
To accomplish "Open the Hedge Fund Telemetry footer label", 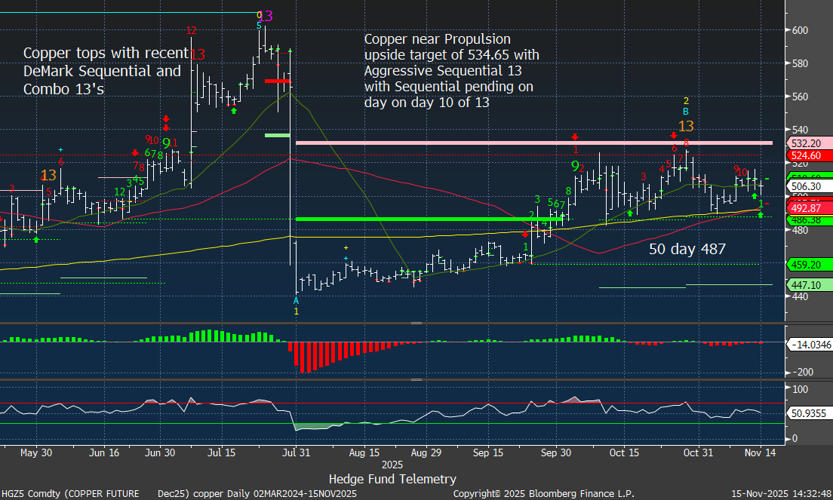I will [x=392, y=479].
